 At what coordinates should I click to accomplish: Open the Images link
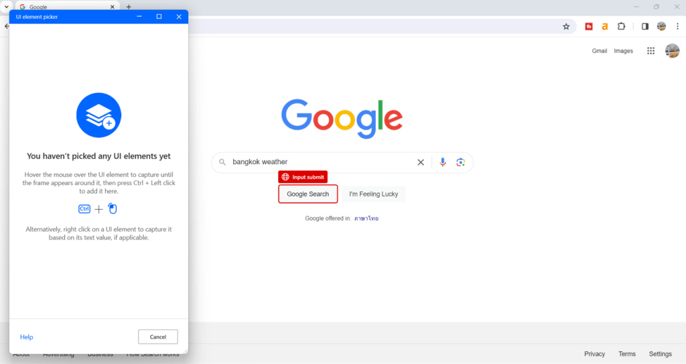[x=624, y=51]
